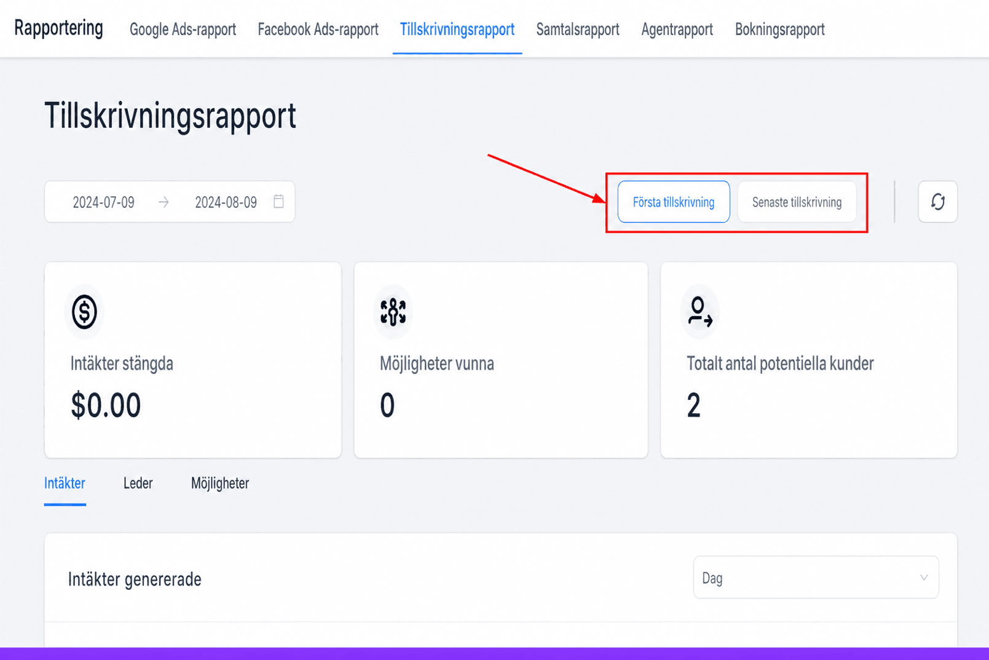Click the dollar sign revenue icon
The image size is (989, 660).
click(x=84, y=312)
